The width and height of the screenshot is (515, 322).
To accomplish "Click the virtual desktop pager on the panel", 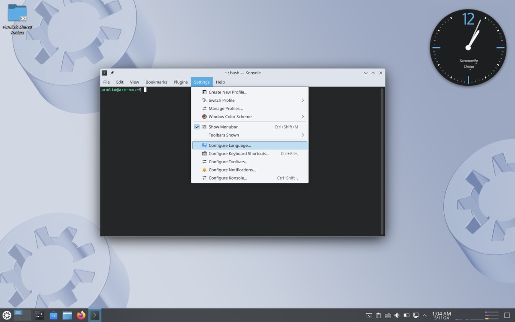I will pos(23,315).
